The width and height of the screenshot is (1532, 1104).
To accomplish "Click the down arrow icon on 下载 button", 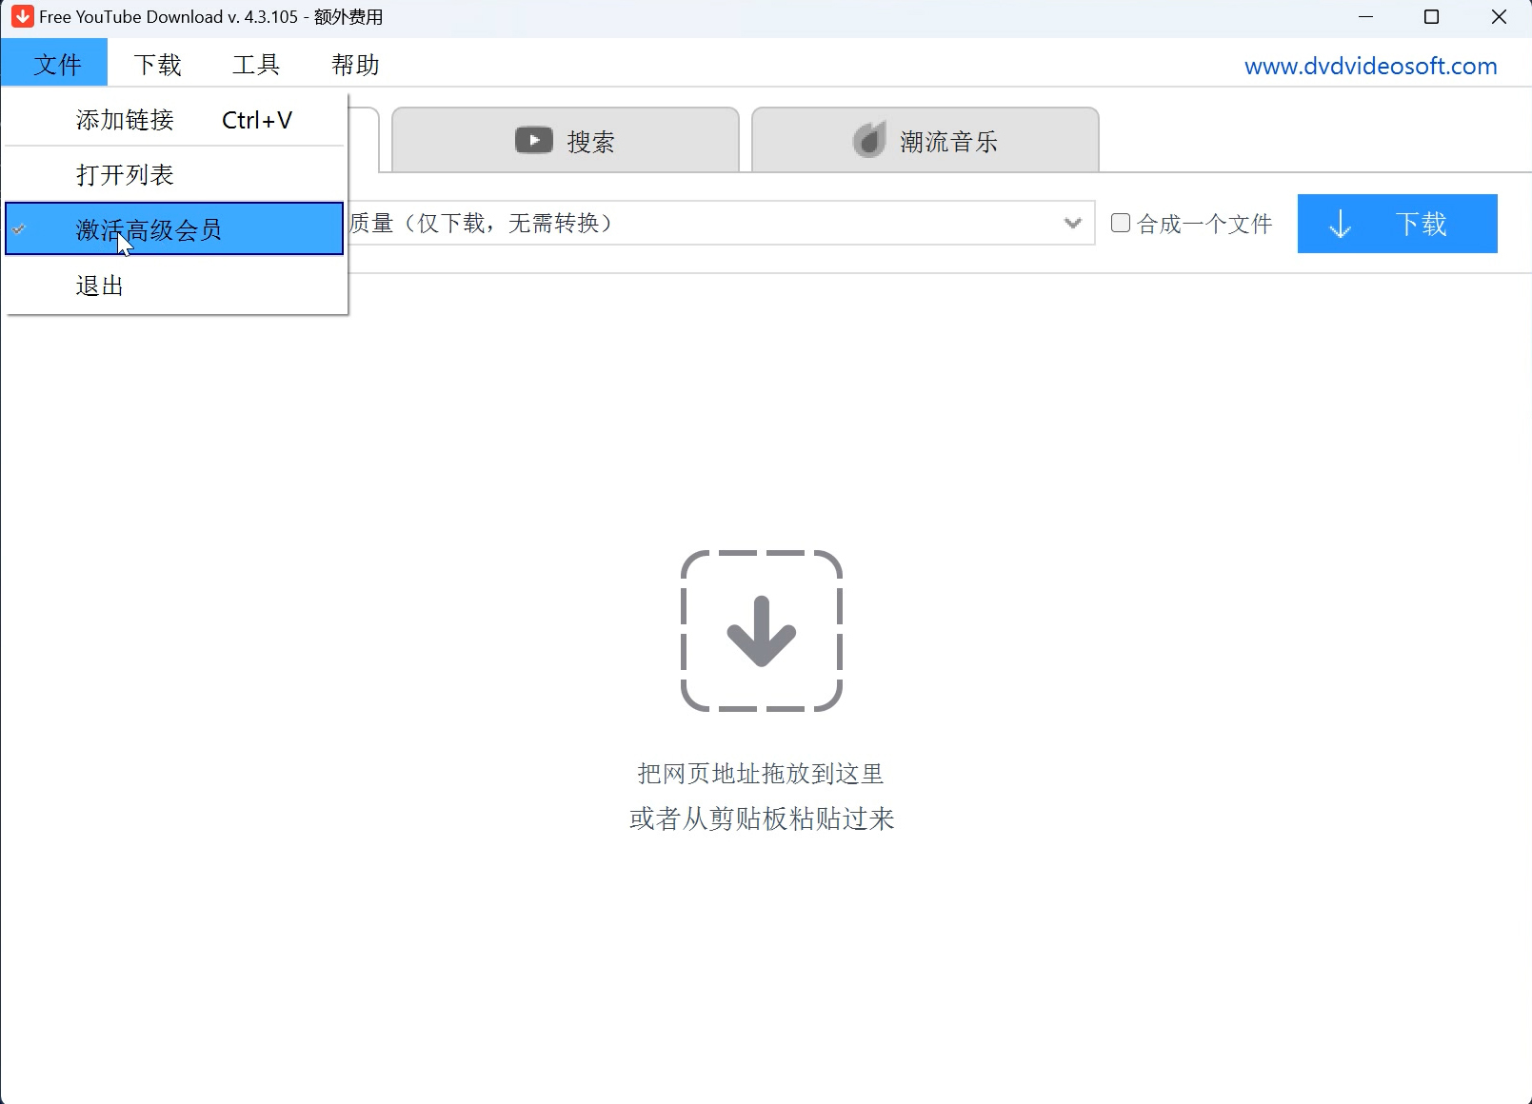I will click(x=1340, y=225).
